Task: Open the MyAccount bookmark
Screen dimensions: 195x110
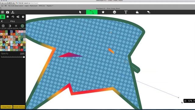Action: 34,6
